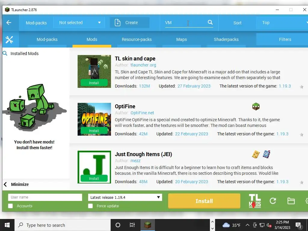Click the 132M downloads value

144,86
